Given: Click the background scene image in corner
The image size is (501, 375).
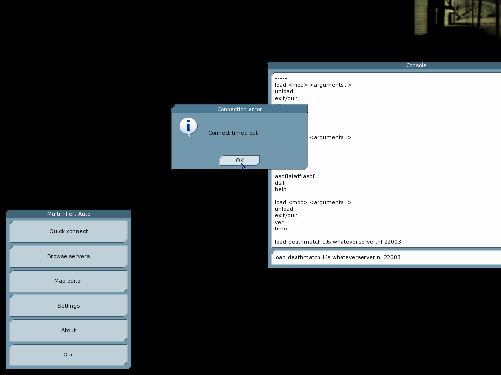Looking at the screenshot, I should pyautogui.click(x=457, y=17).
